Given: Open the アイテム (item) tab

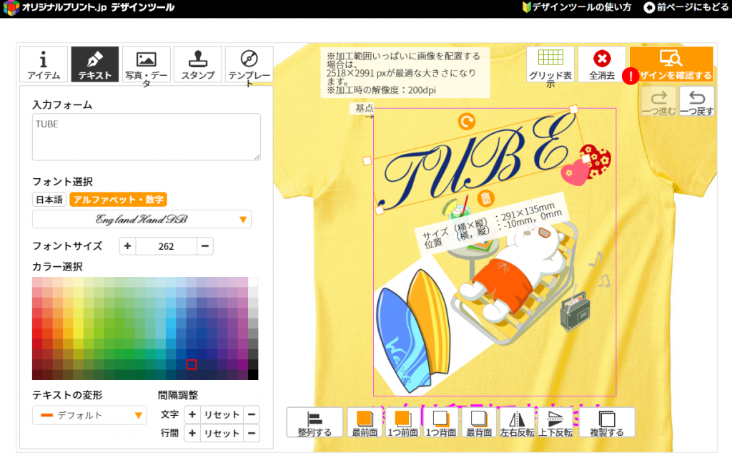Looking at the screenshot, I should tap(44, 64).
